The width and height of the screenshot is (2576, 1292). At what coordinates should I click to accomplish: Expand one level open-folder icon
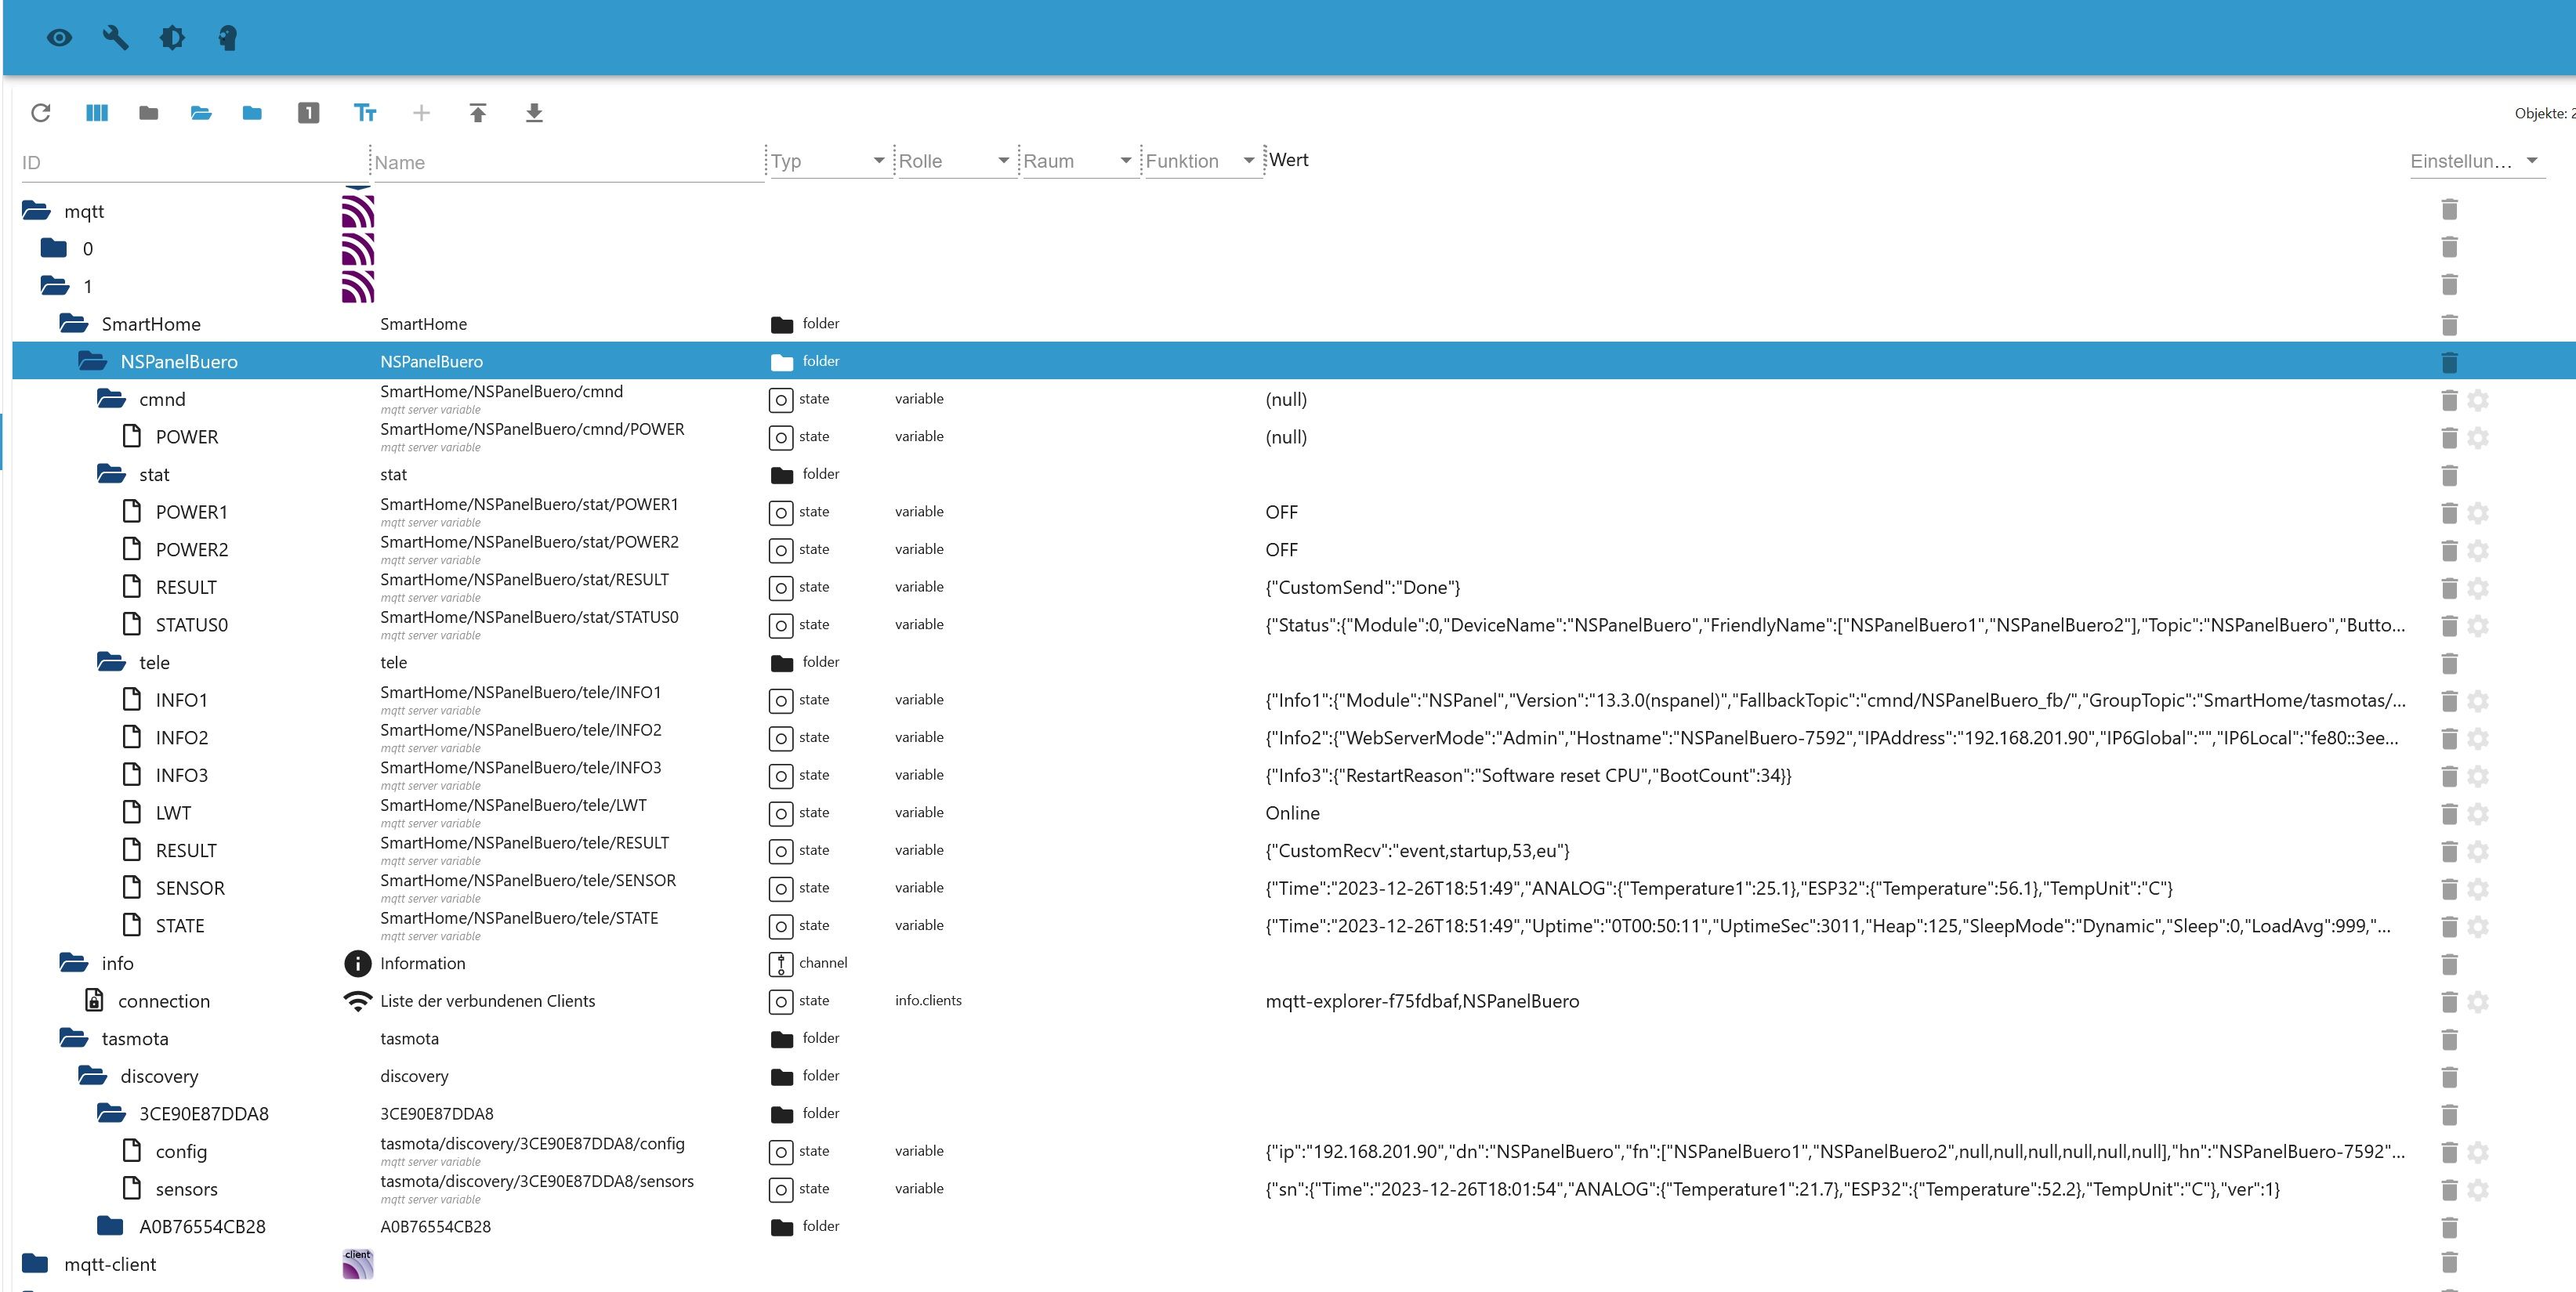[x=201, y=113]
